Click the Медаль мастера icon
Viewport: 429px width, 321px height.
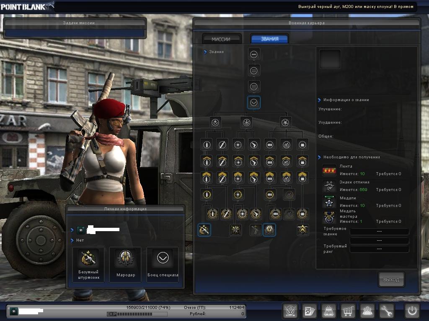[x=329, y=218]
